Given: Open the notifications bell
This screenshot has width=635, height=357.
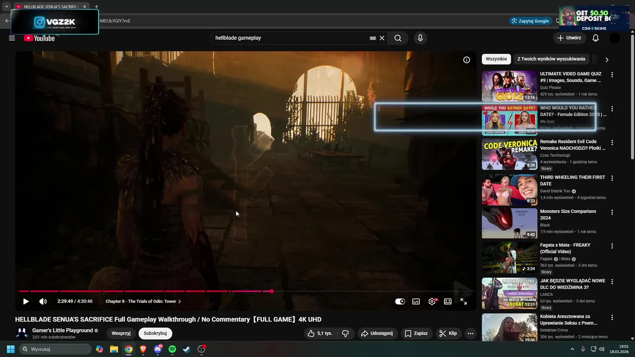Looking at the screenshot, I should [x=596, y=38].
